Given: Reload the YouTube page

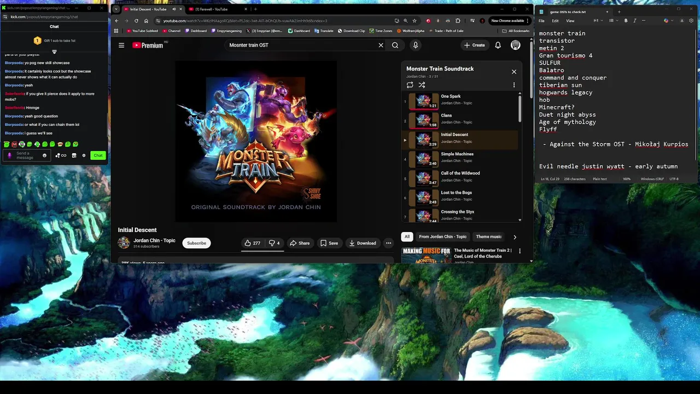Looking at the screenshot, I should click(x=136, y=21).
